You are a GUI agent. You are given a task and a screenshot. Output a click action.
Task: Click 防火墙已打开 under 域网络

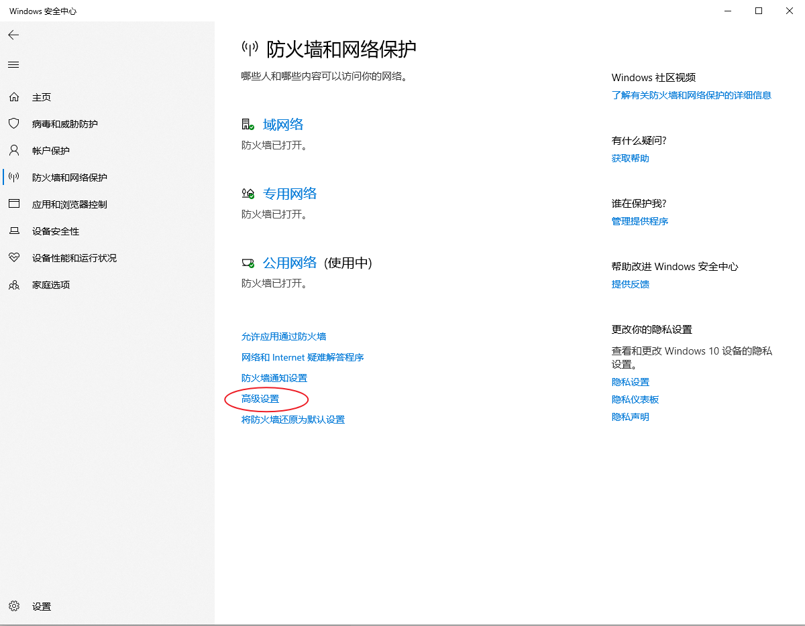click(x=274, y=145)
